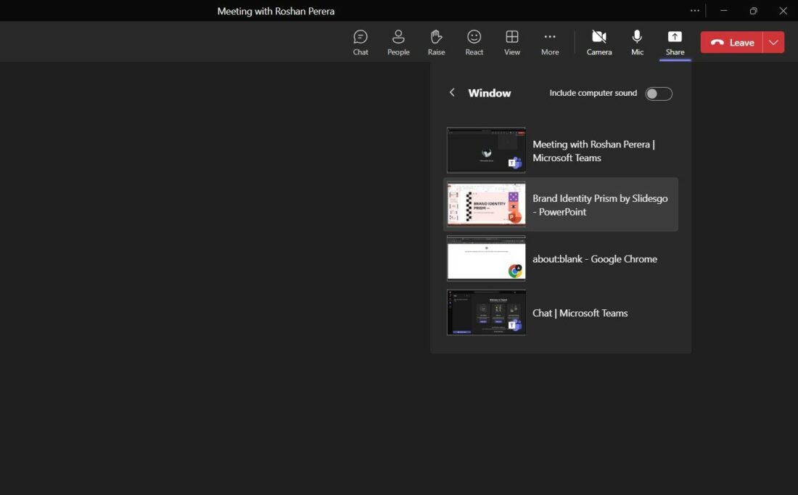Image resolution: width=798 pixels, height=495 pixels.
Task: Show the People participant list
Action: pos(398,41)
